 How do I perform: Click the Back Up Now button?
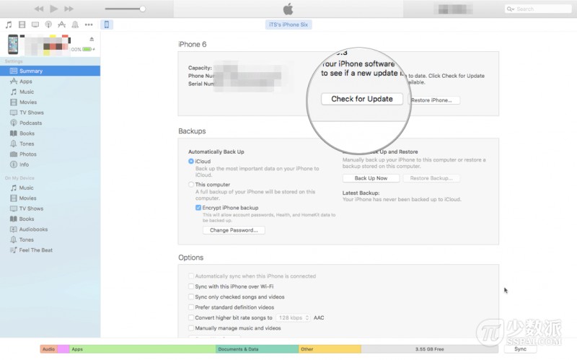pyautogui.click(x=371, y=178)
